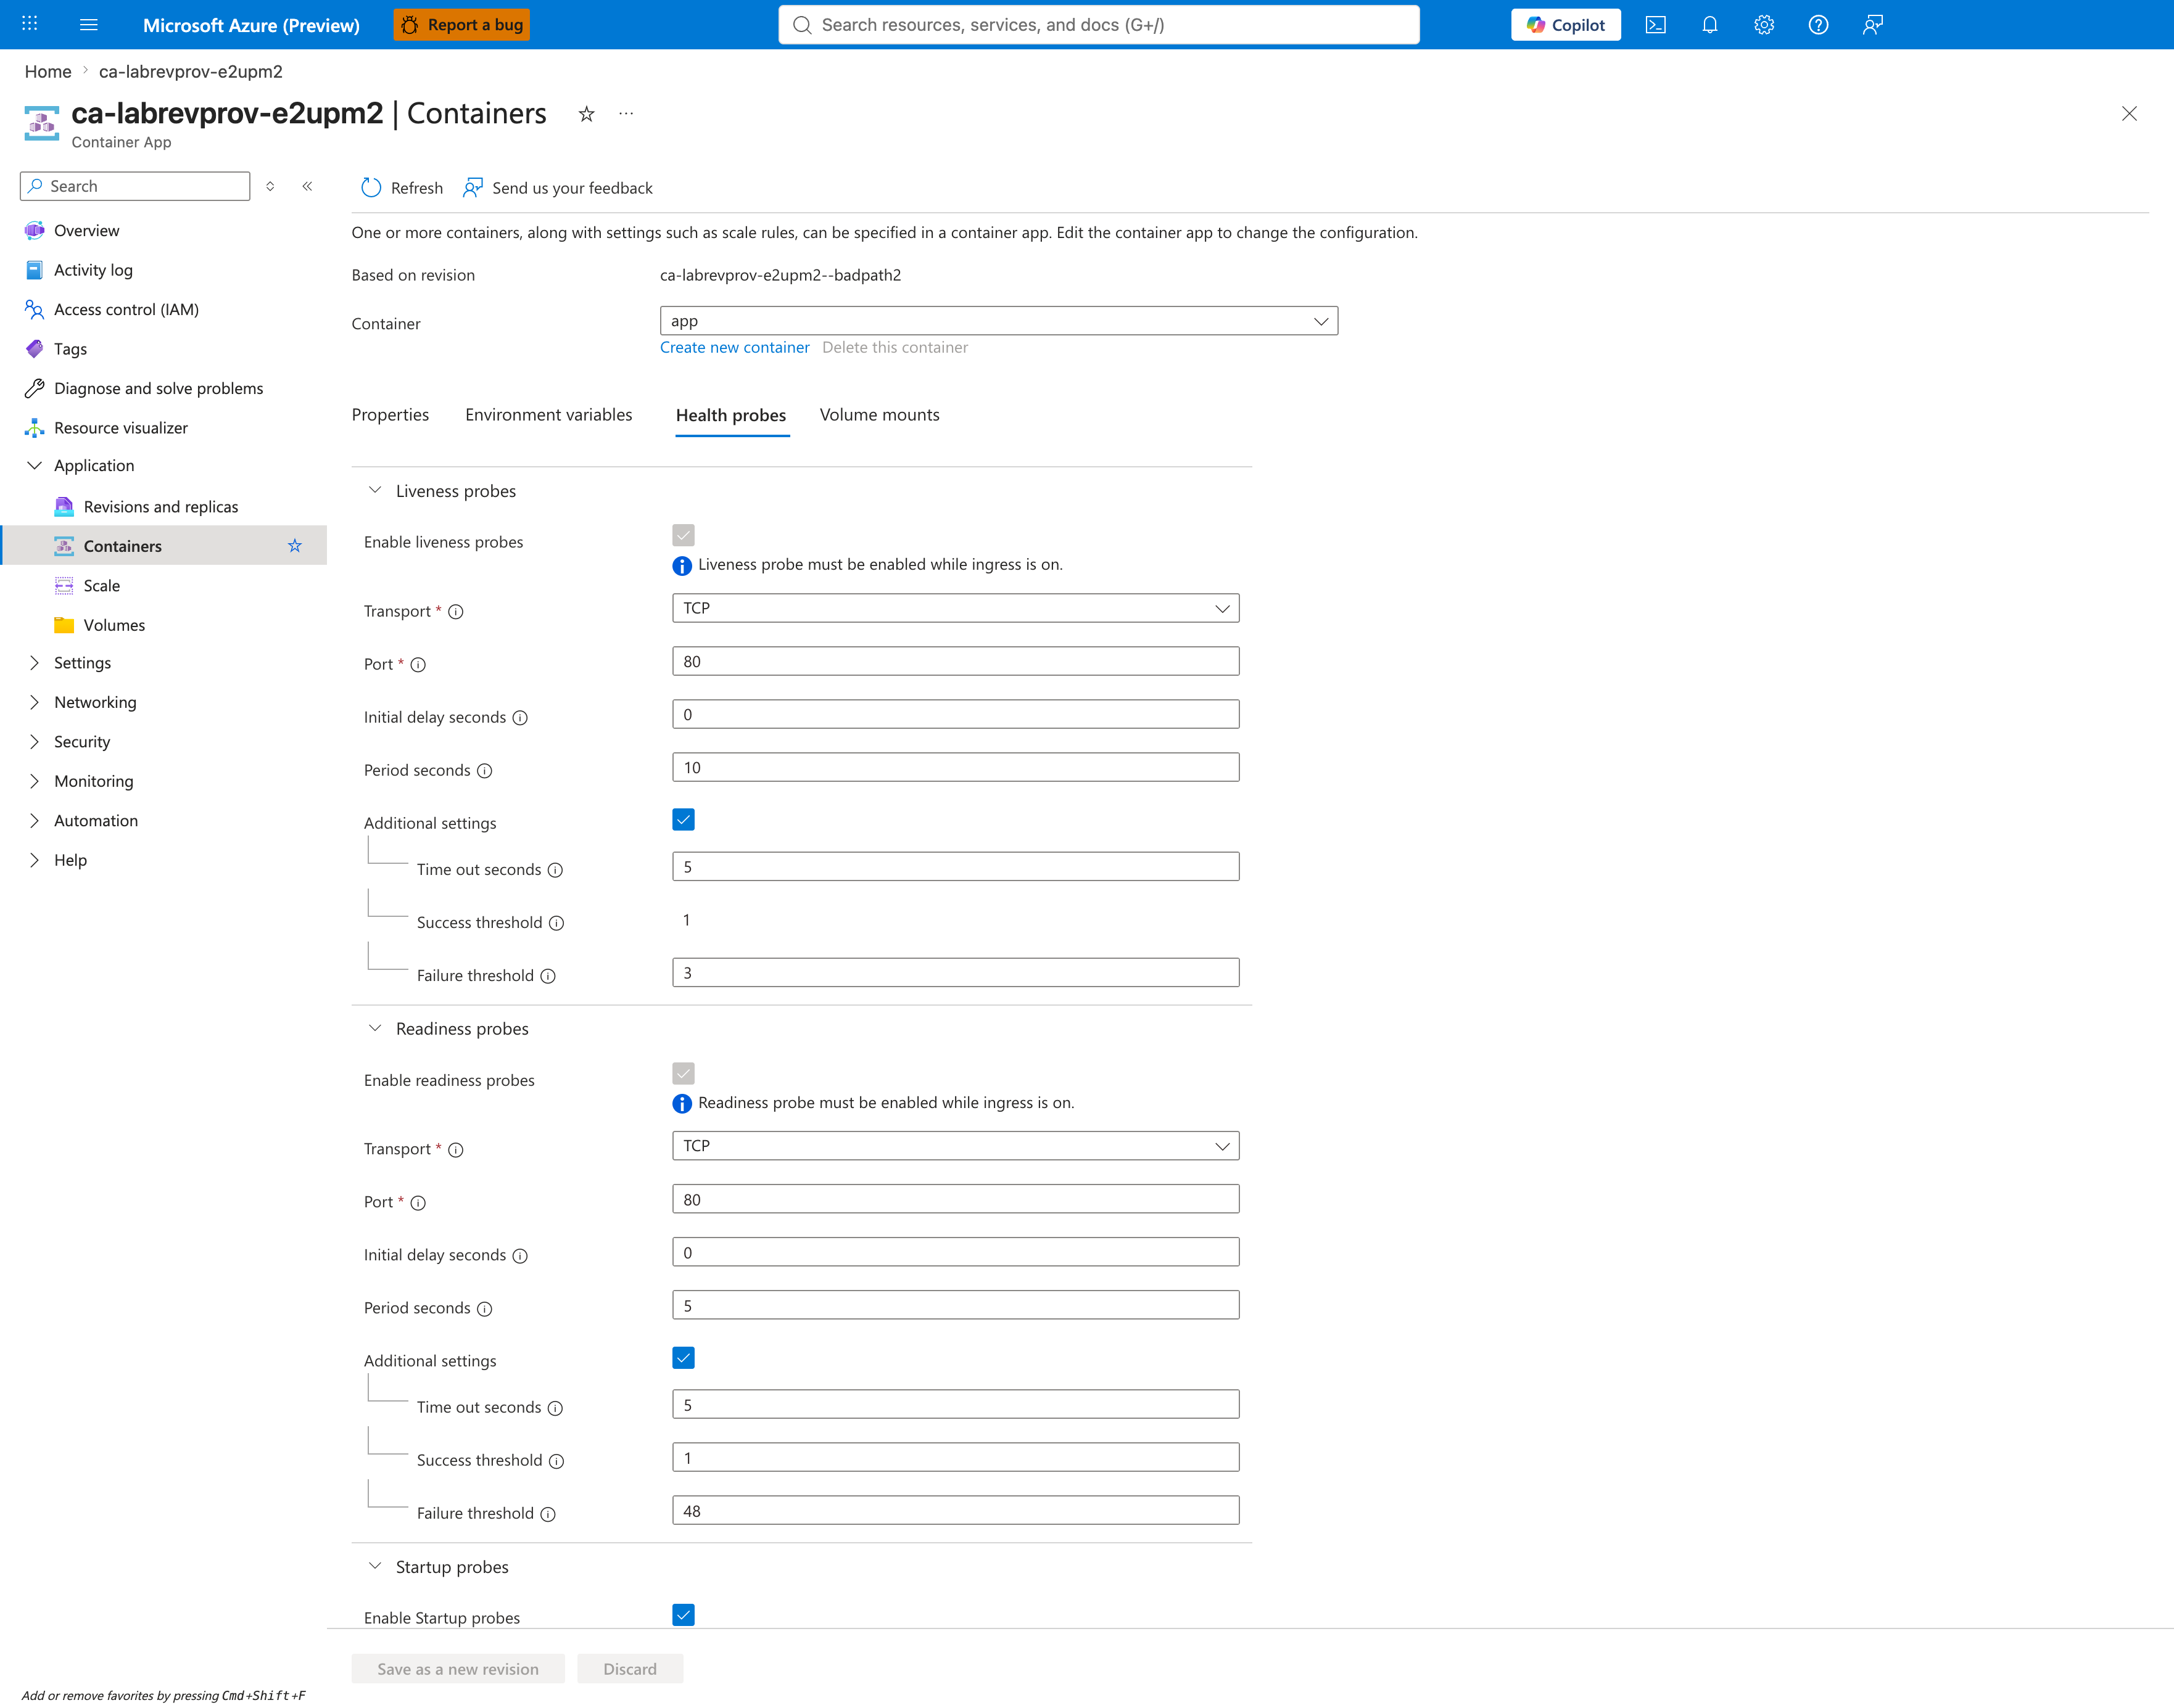Show info for liveness Period seconds
Image resolution: width=2174 pixels, height=1708 pixels.
click(x=486, y=771)
